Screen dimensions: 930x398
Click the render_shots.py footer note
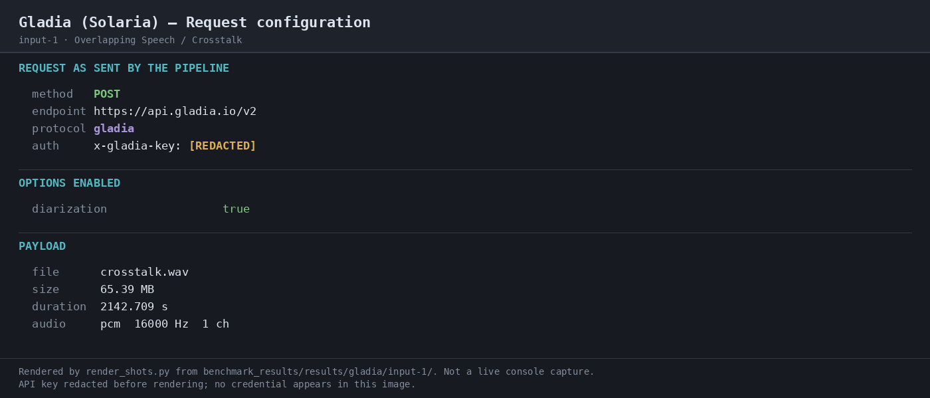pyautogui.click(x=306, y=372)
